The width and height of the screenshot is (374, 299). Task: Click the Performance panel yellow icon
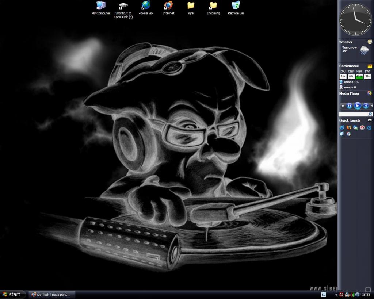tap(370, 66)
